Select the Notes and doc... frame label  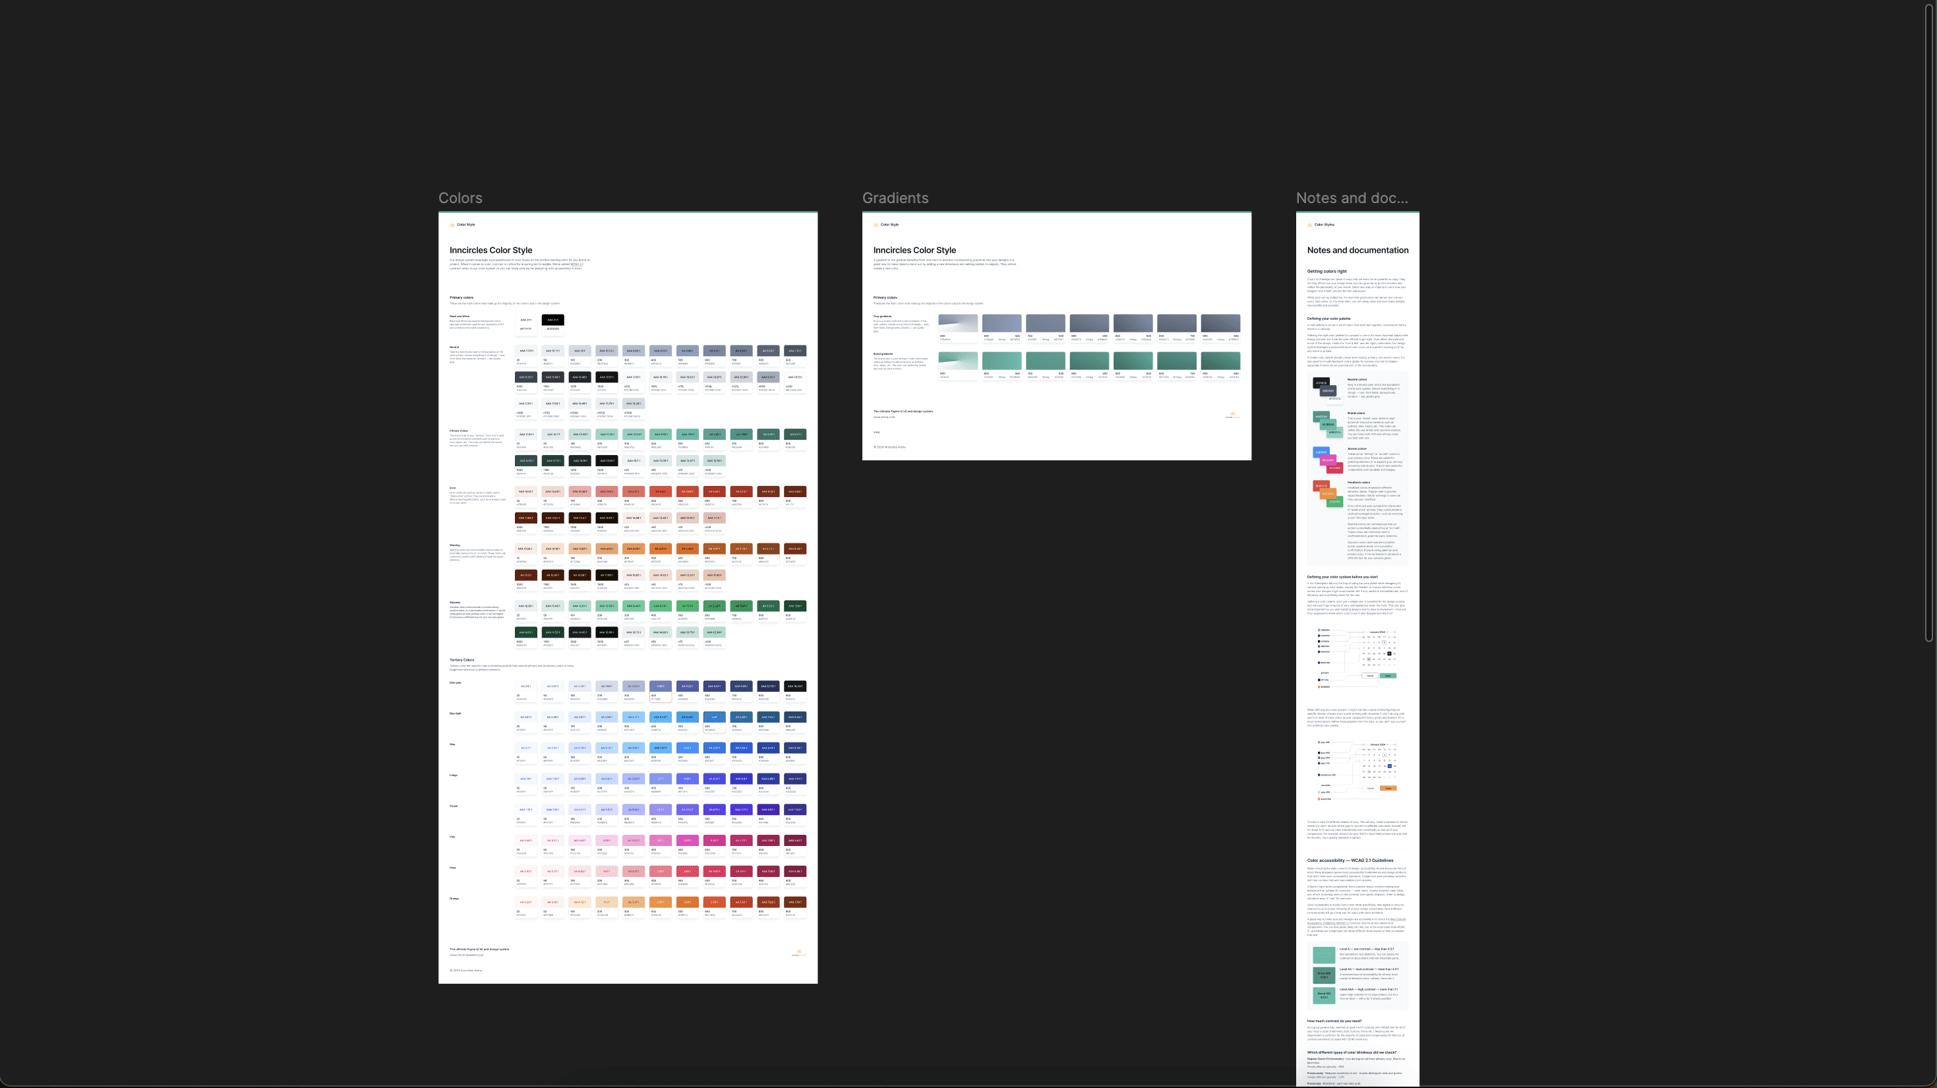point(1352,198)
